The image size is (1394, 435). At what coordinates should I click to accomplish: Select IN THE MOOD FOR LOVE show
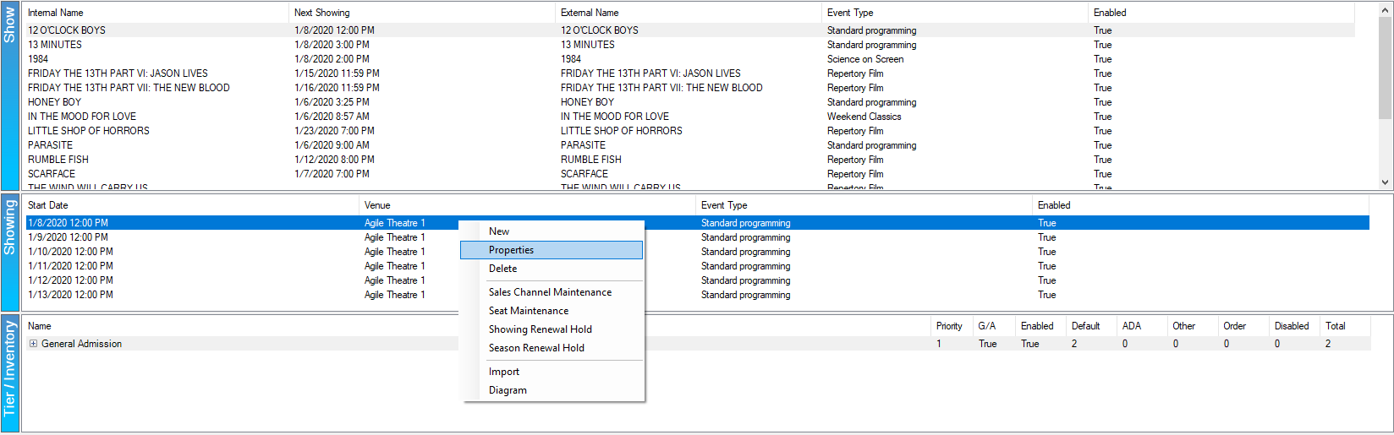[689, 117]
